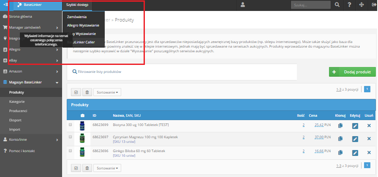Select BaseLinker Caller in quick access menu
Screen dimensions: 378x177
coord(83,42)
